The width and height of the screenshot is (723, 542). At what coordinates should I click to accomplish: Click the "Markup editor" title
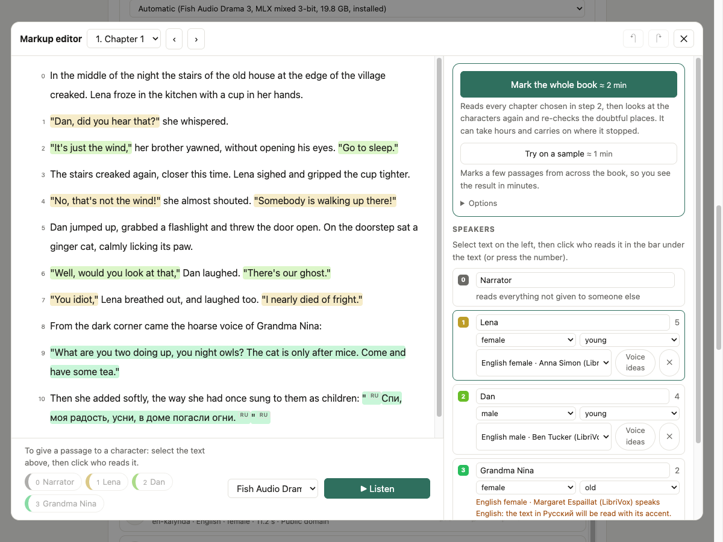click(51, 39)
